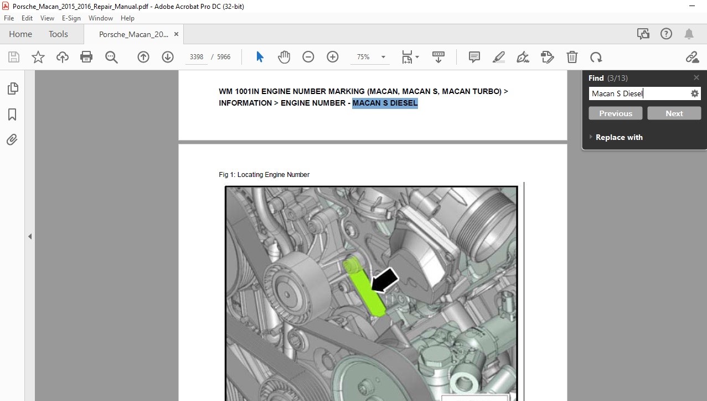Add the document to starred favorites
The height and width of the screenshot is (401, 707).
click(38, 57)
